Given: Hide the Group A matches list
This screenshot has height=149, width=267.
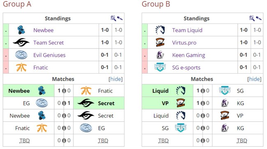Looking at the screenshot, I should click(x=115, y=79).
